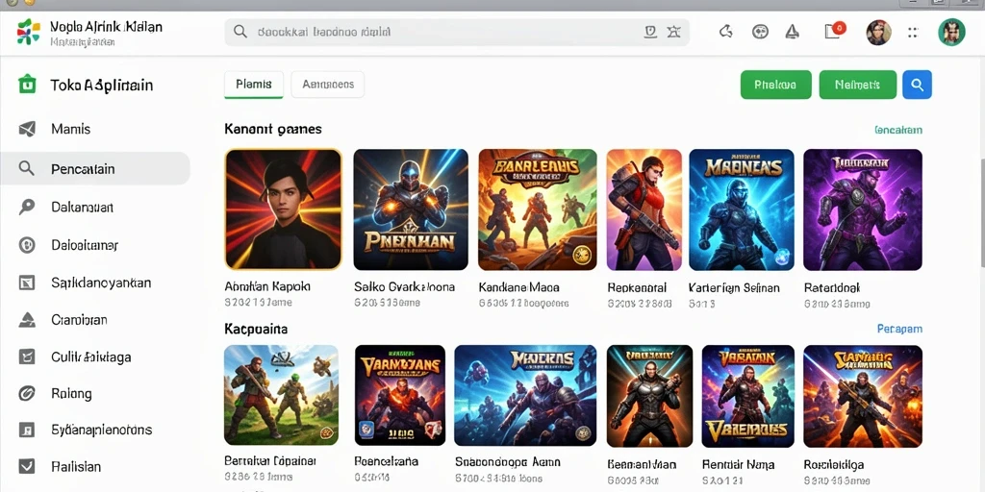Open the Kaamanl Man game thumbnail
The height and width of the screenshot is (492, 985).
click(x=649, y=395)
